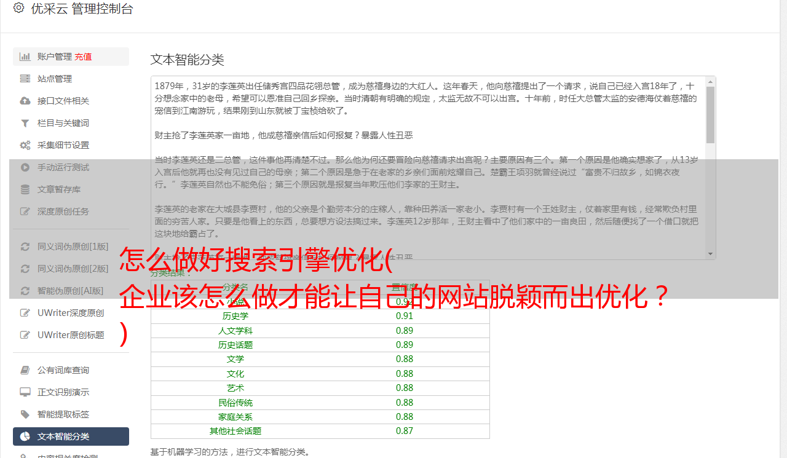Click the 民俗传统 category cell

(x=235, y=403)
